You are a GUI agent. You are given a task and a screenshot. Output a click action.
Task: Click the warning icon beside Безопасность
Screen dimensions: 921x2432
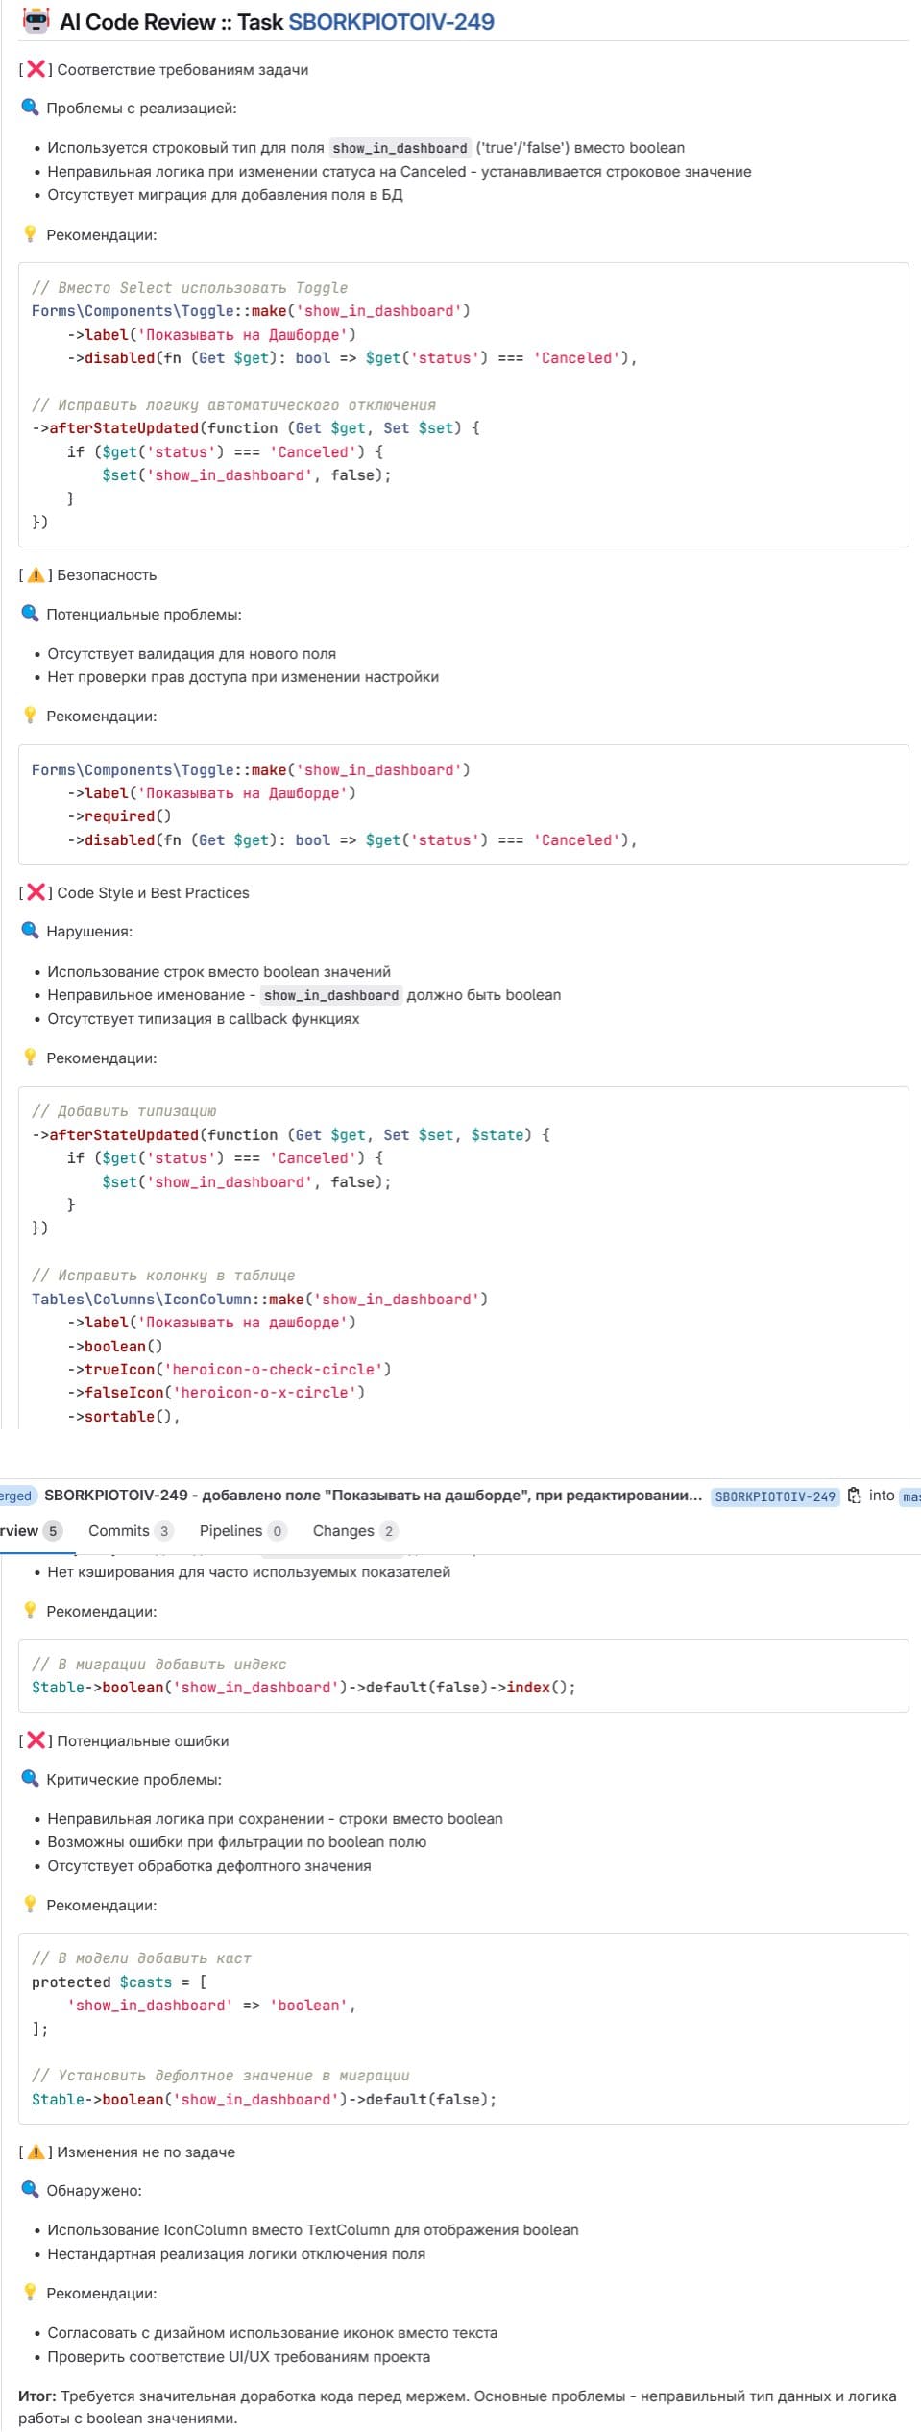pyautogui.click(x=36, y=575)
